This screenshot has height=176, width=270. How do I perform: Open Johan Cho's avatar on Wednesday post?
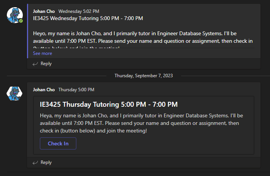pyautogui.click(x=15, y=15)
